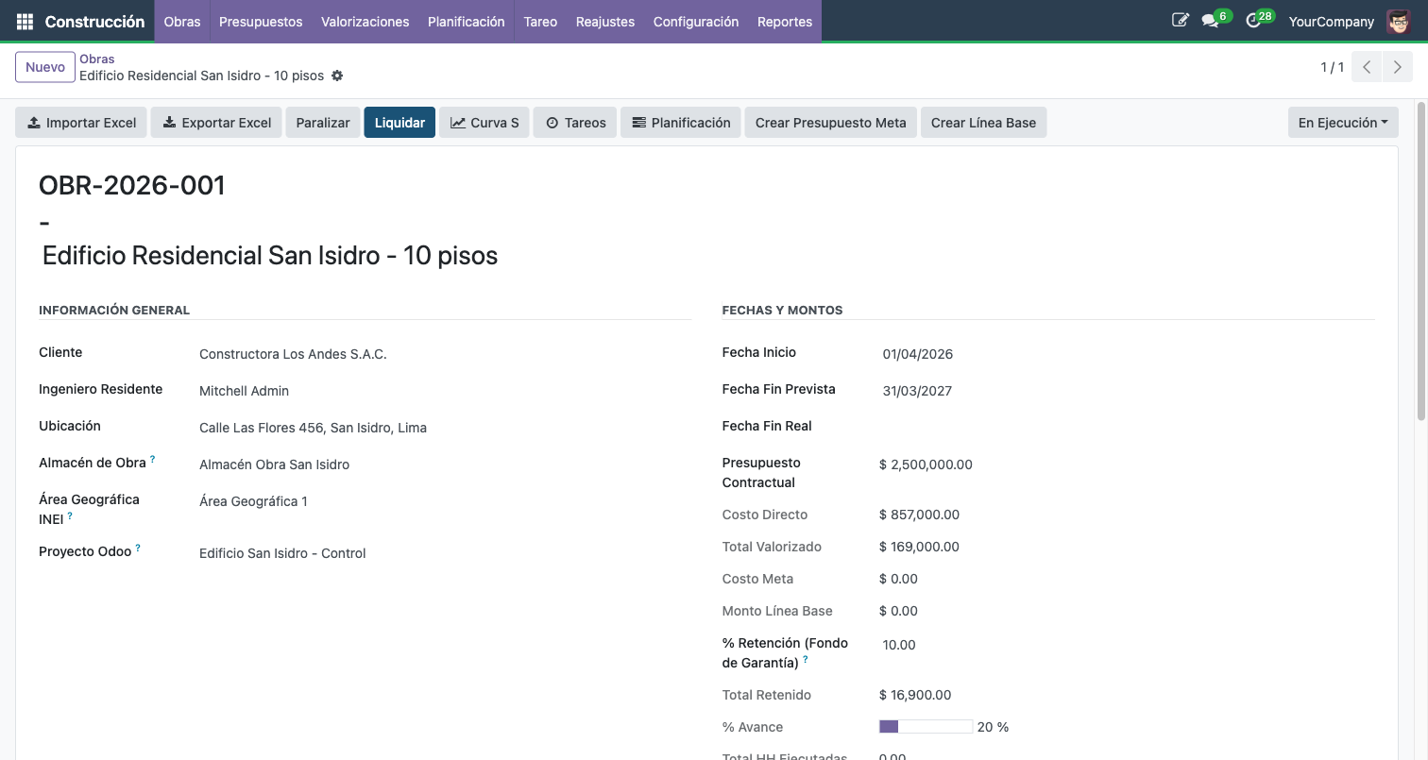The width and height of the screenshot is (1428, 760).
Task: Expand the En Ejecución status dropdown
Action: (x=1342, y=123)
